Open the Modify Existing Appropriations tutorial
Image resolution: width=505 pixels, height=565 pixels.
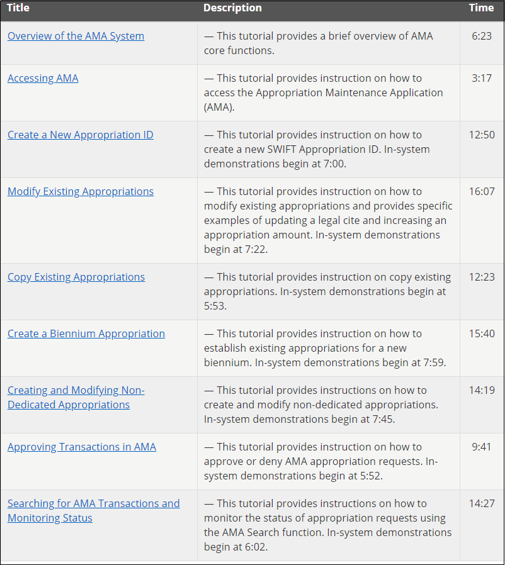[80, 191]
